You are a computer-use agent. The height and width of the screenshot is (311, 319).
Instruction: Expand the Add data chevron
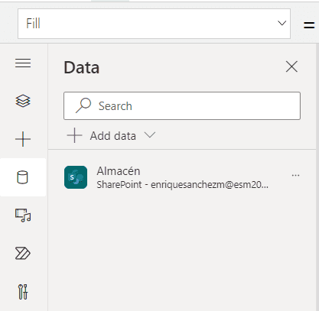(x=150, y=135)
